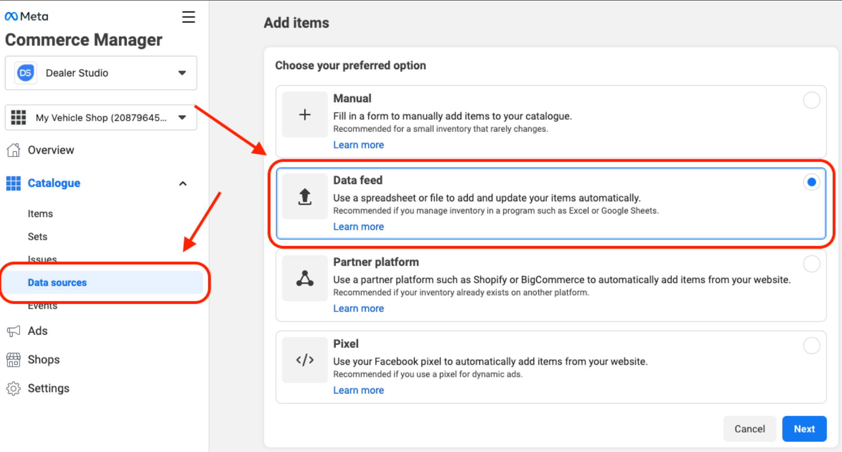Open the Ads section
The height and width of the screenshot is (452, 842).
tap(38, 331)
